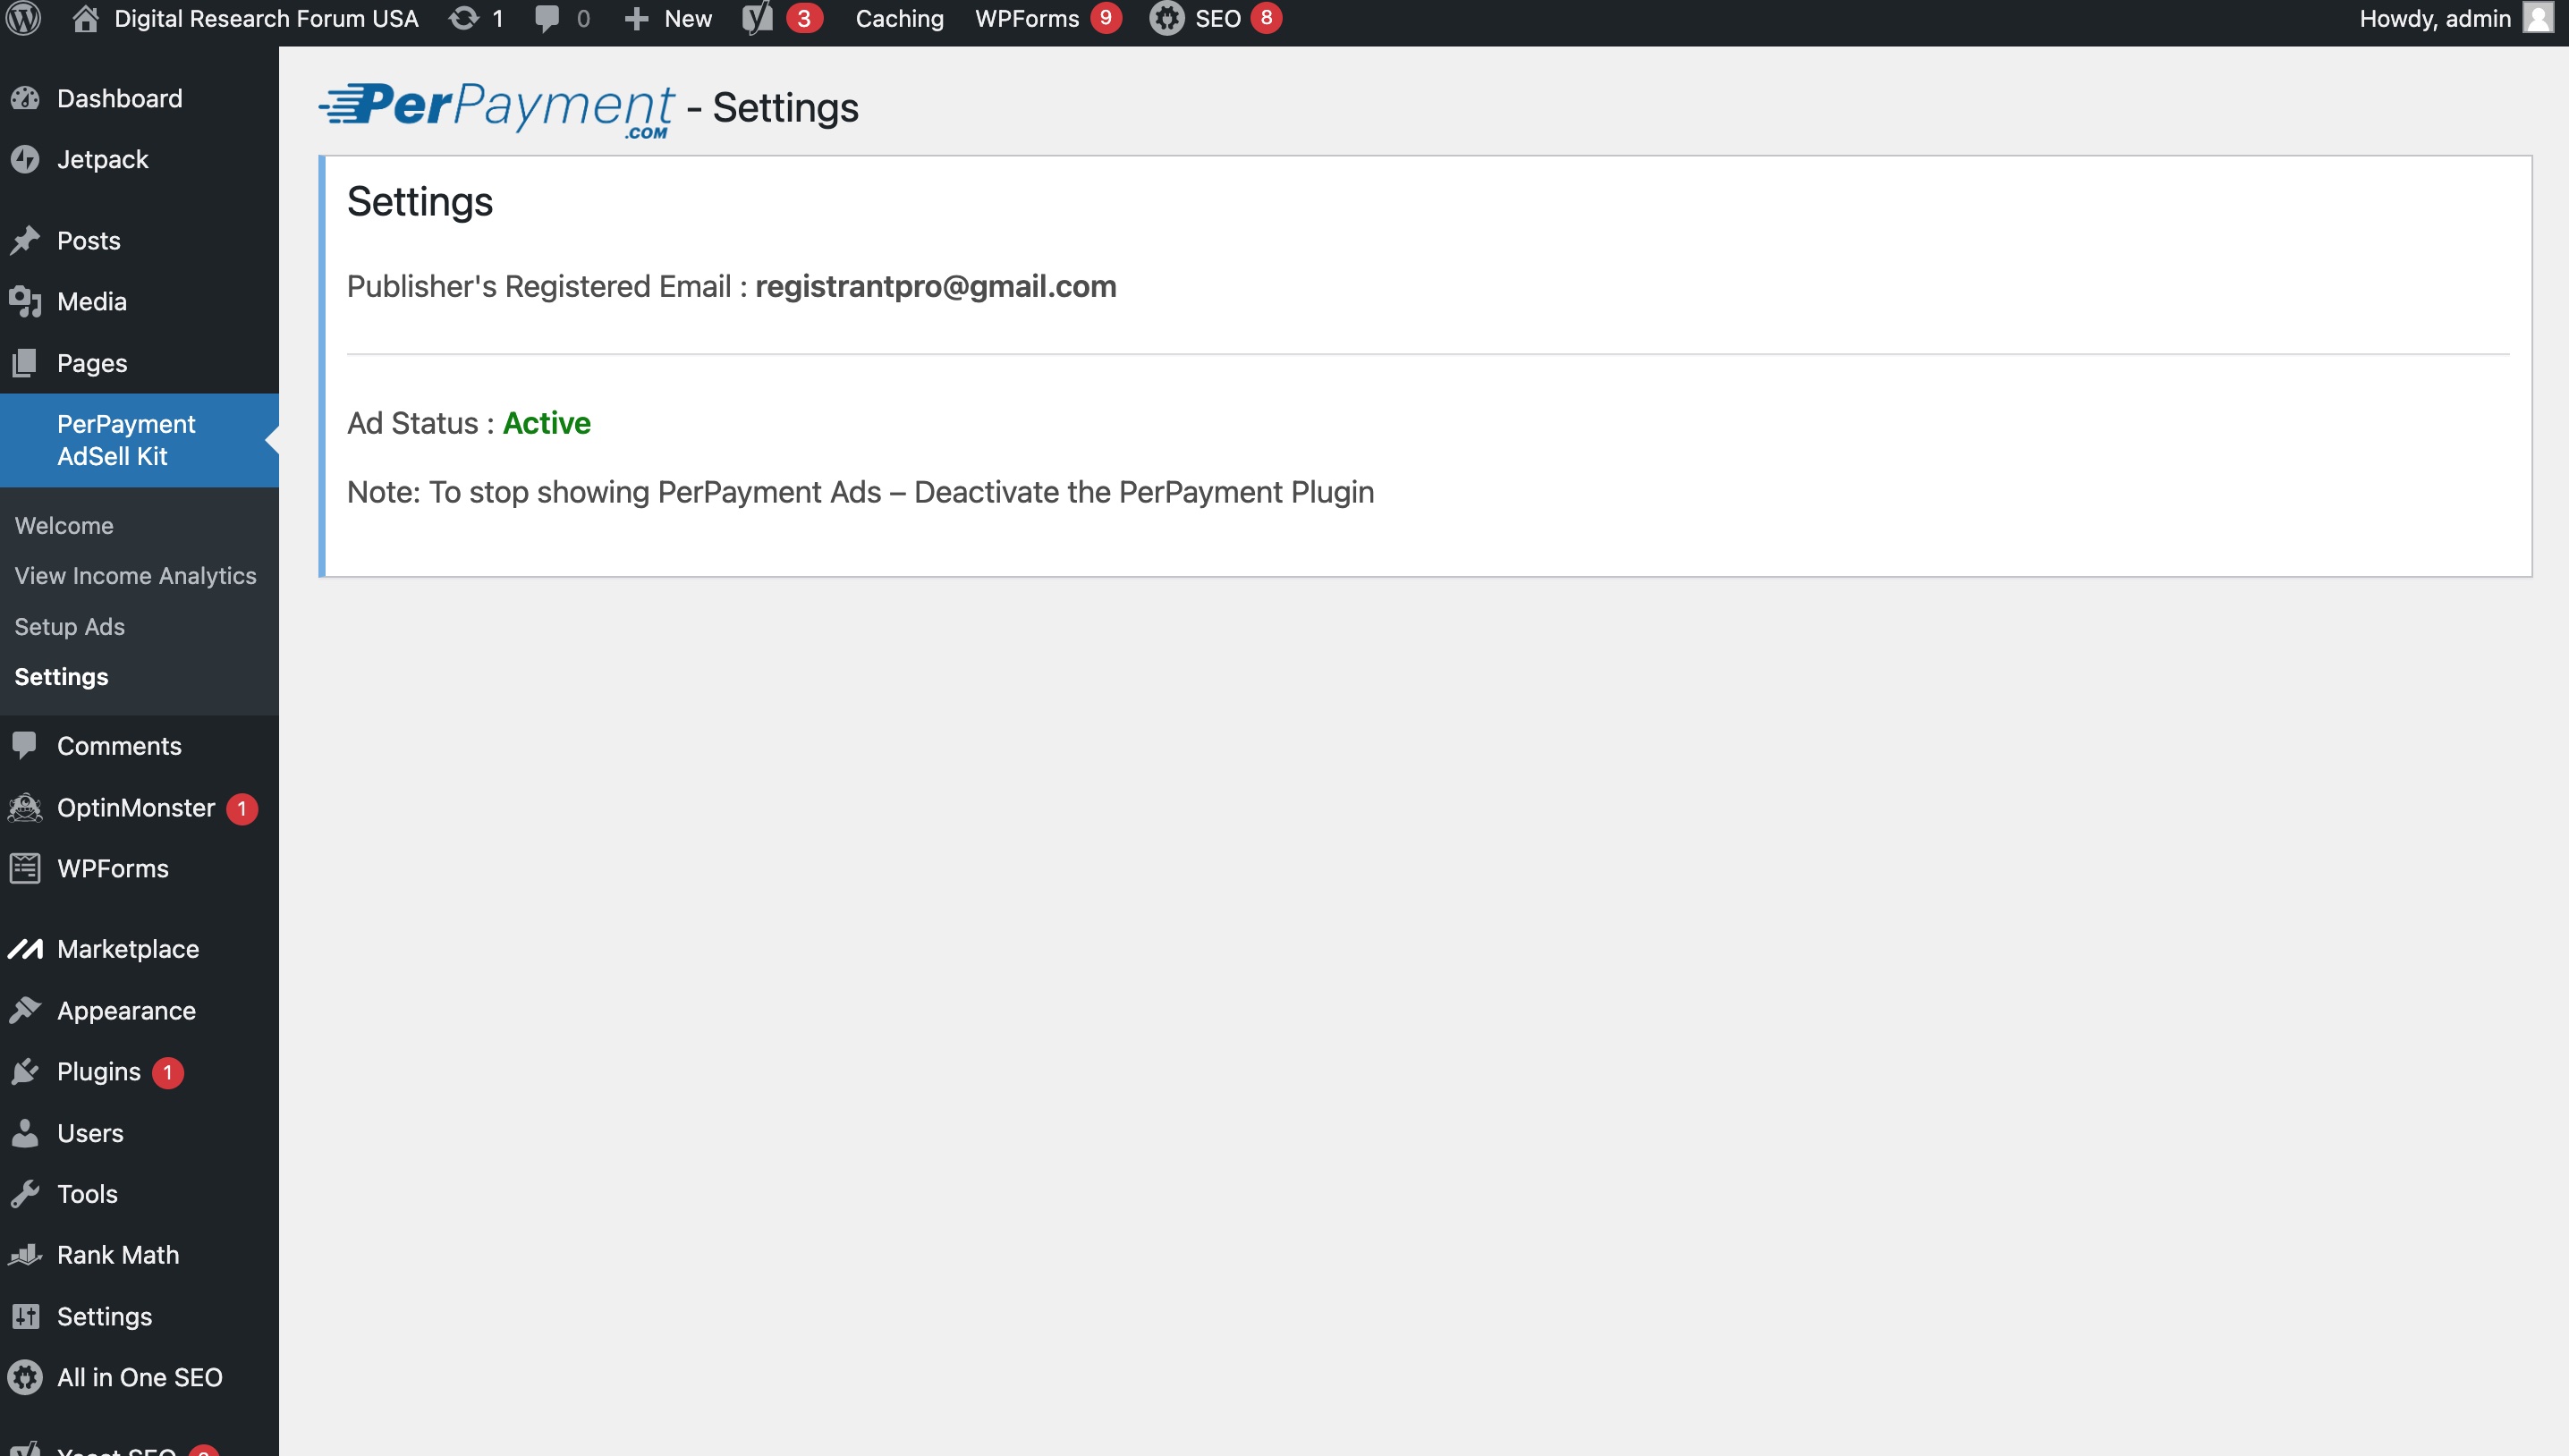The image size is (2569, 1456).
Task: Click the Posts pin icon
Action: [25, 240]
